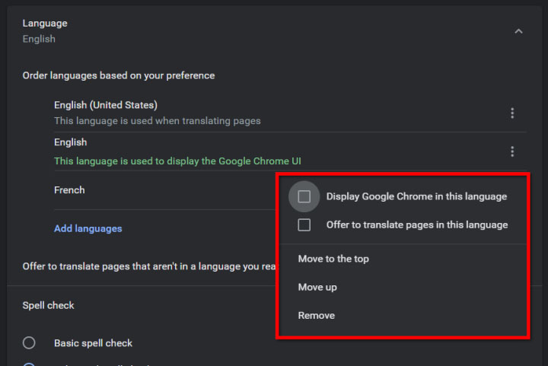Screen dimensions: 548x366
Task: Click the Language section heading
Action: [x=45, y=24]
